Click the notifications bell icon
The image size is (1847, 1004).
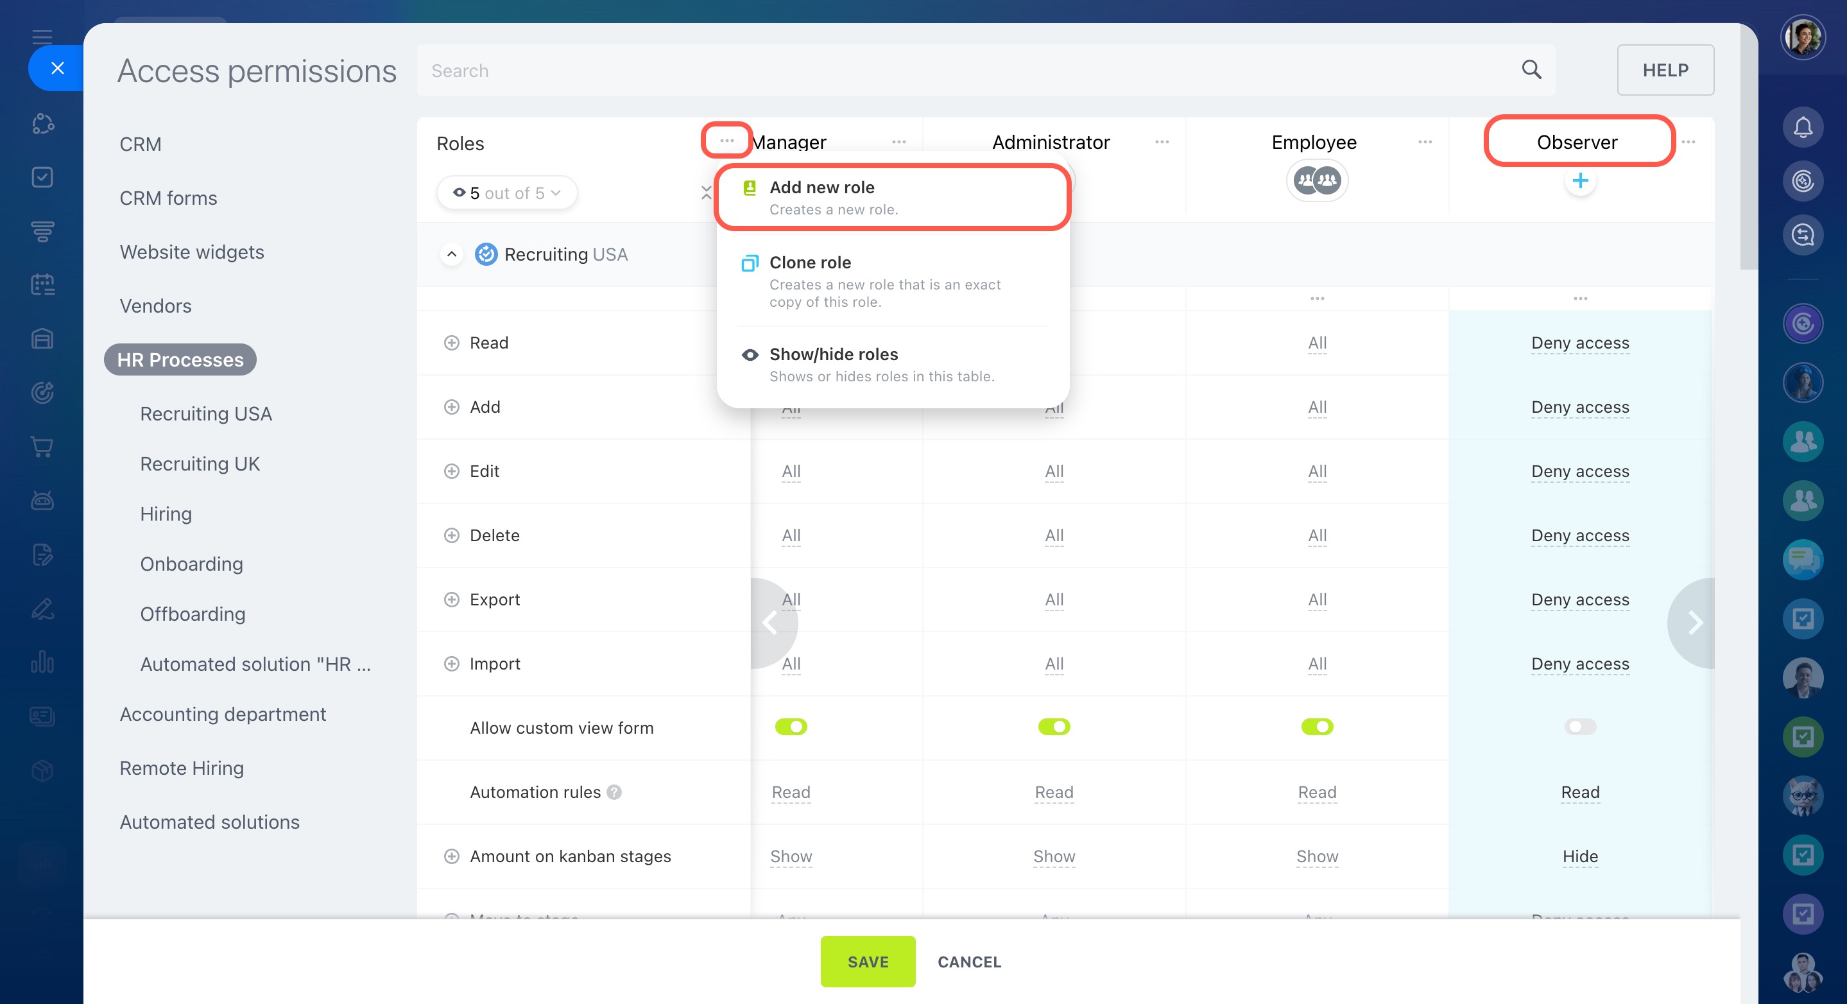(1803, 128)
